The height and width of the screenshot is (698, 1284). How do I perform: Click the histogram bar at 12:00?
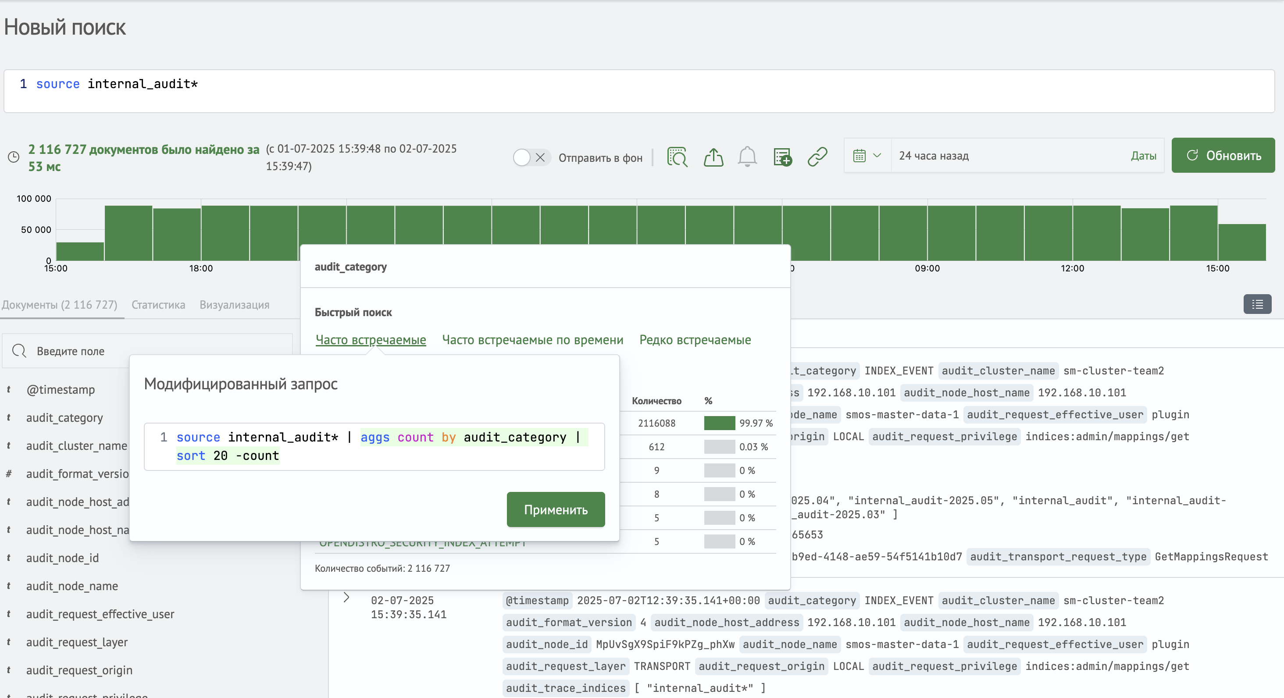pyautogui.click(x=1097, y=233)
